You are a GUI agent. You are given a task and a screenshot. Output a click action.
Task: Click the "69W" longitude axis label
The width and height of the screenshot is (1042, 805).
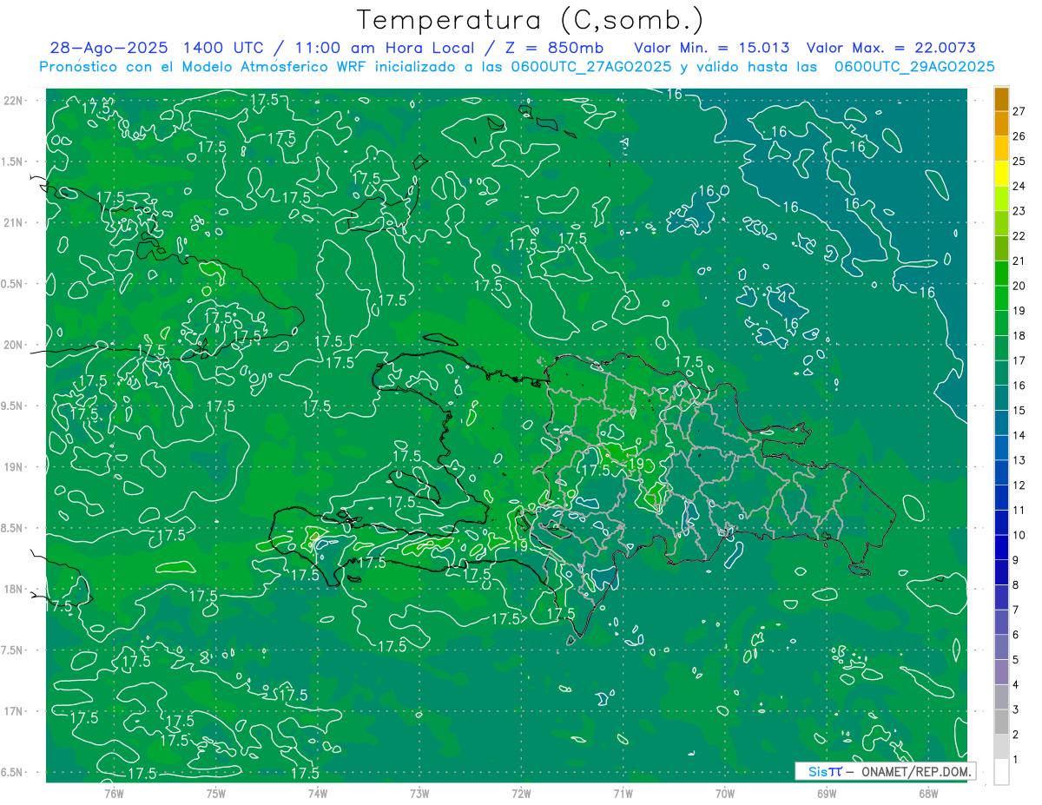[x=827, y=793]
